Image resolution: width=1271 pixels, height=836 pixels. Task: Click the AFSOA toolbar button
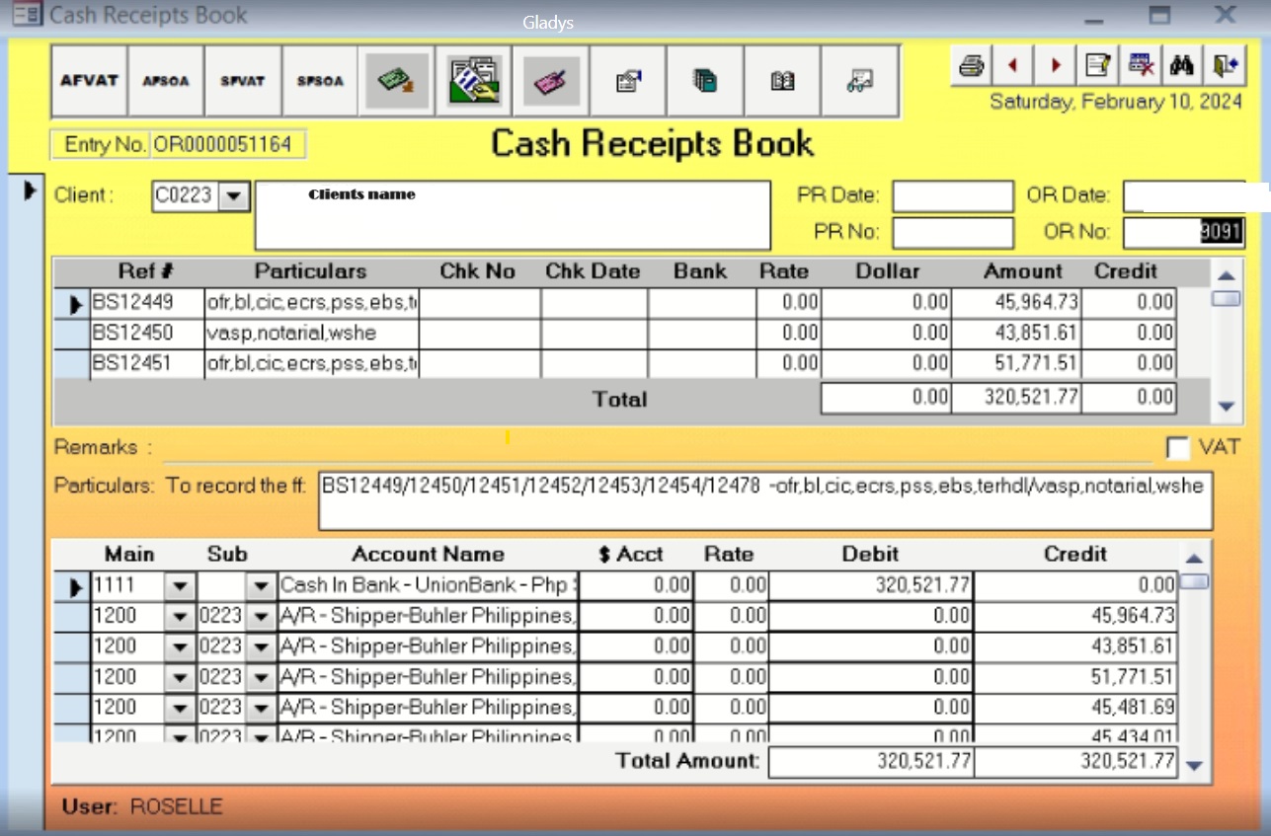(166, 81)
